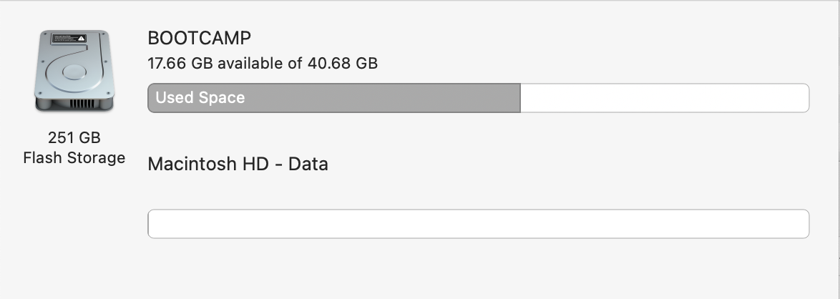Click the Flash Storage label
Screen dimensions: 840x299
(x=74, y=157)
